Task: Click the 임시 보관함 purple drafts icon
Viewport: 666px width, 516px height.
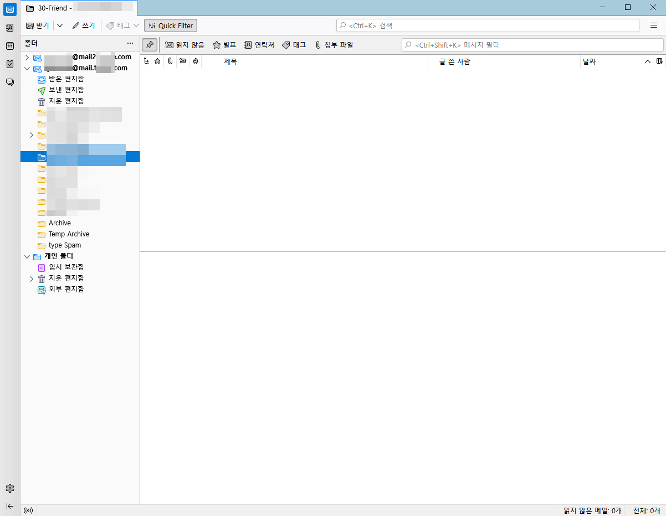Action: click(42, 267)
